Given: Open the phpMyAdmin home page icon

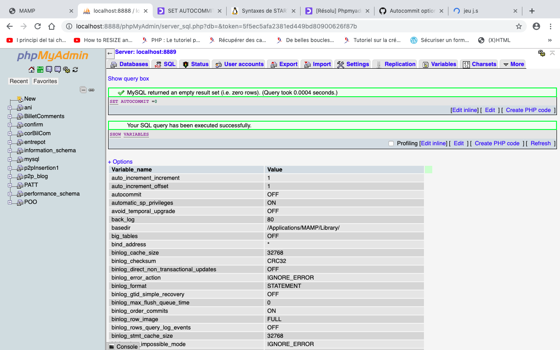Looking at the screenshot, I should pos(31,69).
